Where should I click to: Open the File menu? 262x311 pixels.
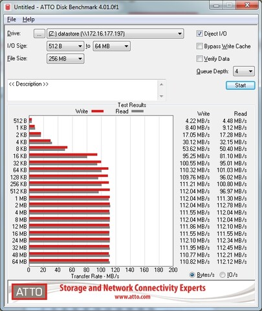pyautogui.click(x=12, y=19)
